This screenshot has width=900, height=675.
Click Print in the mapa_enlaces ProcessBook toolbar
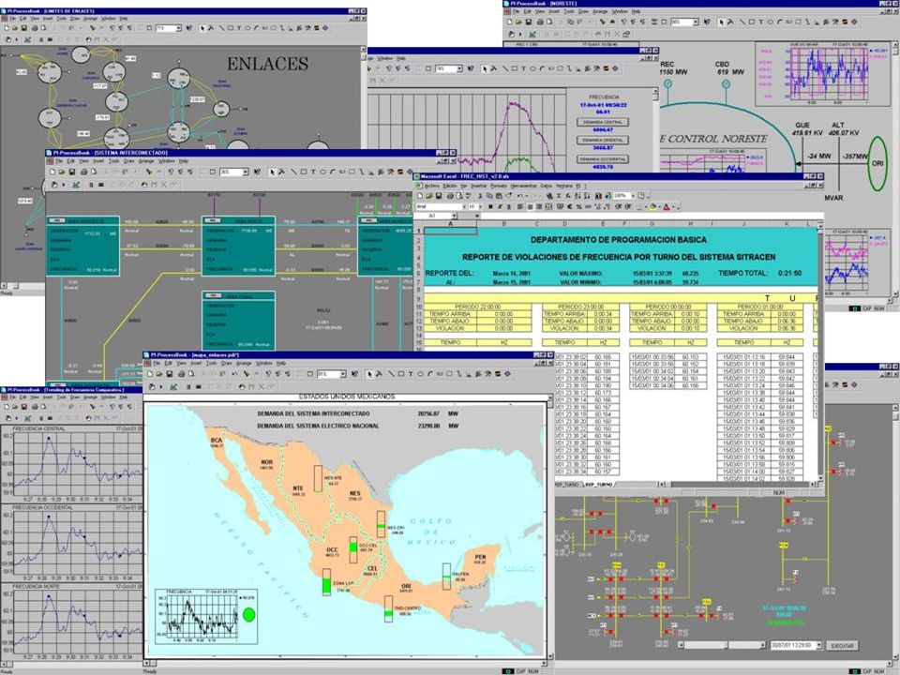coord(181,374)
